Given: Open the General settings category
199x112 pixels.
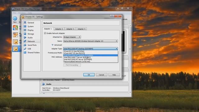Looking at the screenshot, I should pyautogui.click(x=30, y=23).
